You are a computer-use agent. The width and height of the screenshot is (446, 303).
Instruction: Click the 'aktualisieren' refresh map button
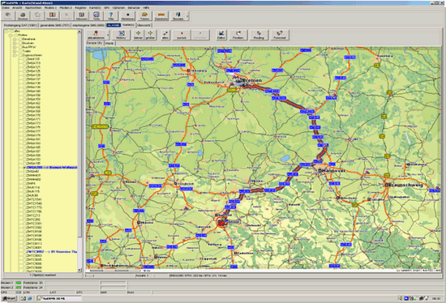96,35
